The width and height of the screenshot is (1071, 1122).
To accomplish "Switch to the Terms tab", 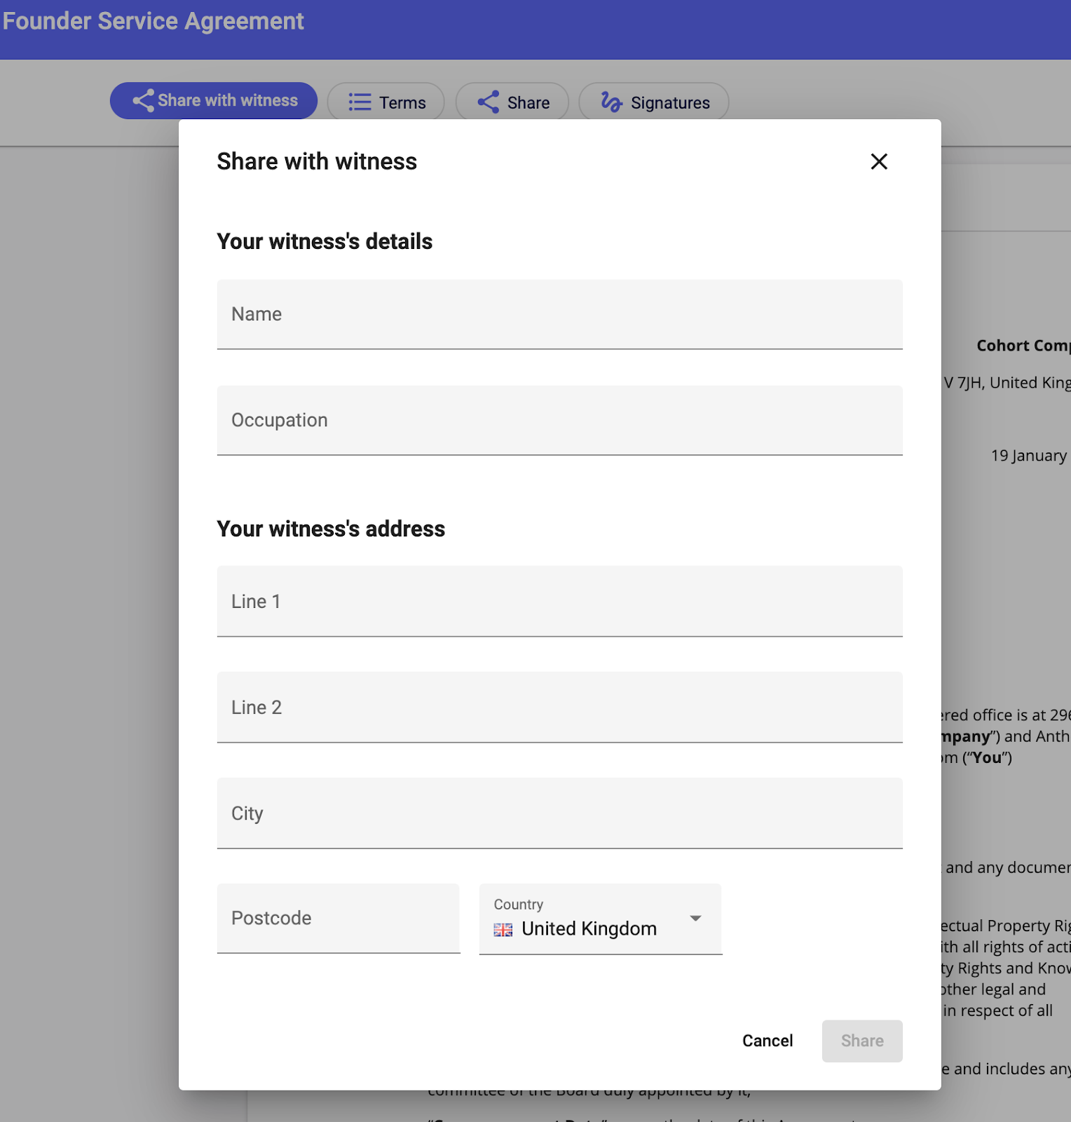I will click(x=402, y=103).
